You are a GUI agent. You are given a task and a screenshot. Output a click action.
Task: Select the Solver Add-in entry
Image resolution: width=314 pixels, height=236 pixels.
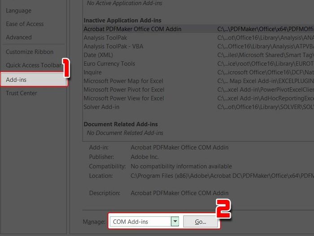pos(101,107)
